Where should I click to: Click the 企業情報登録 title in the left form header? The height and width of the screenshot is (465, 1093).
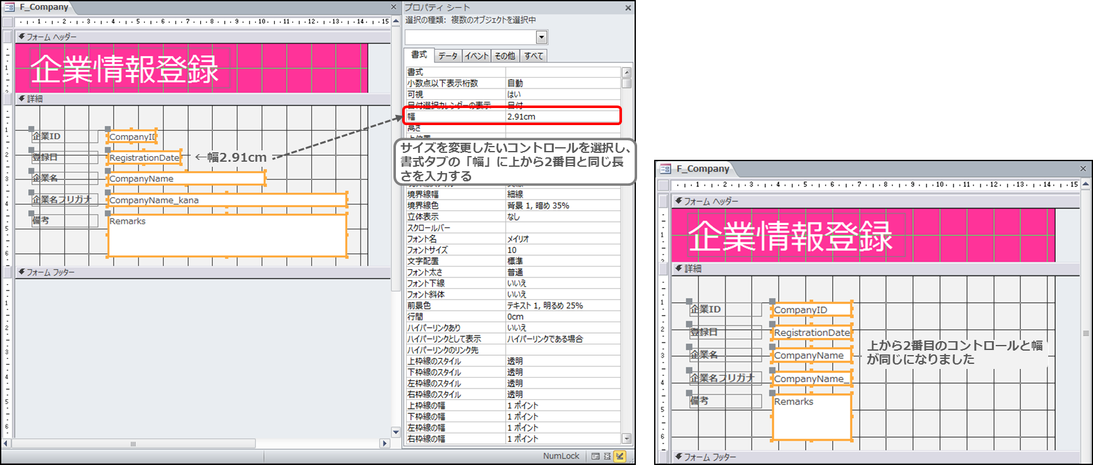[x=125, y=69]
